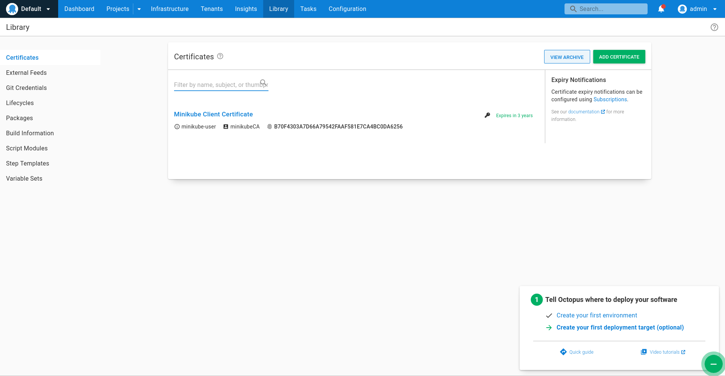
Task: Click the Quick guide diamond icon
Action: coord(563,352)
